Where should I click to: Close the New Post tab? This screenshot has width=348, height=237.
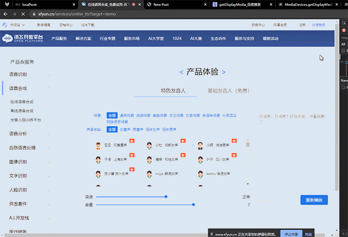[205, 4]
